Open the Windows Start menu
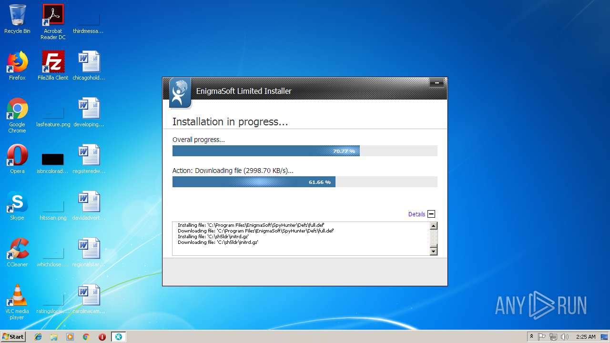Image resolution: width=610 pixels, height=343 pixels. pos(13,337)
